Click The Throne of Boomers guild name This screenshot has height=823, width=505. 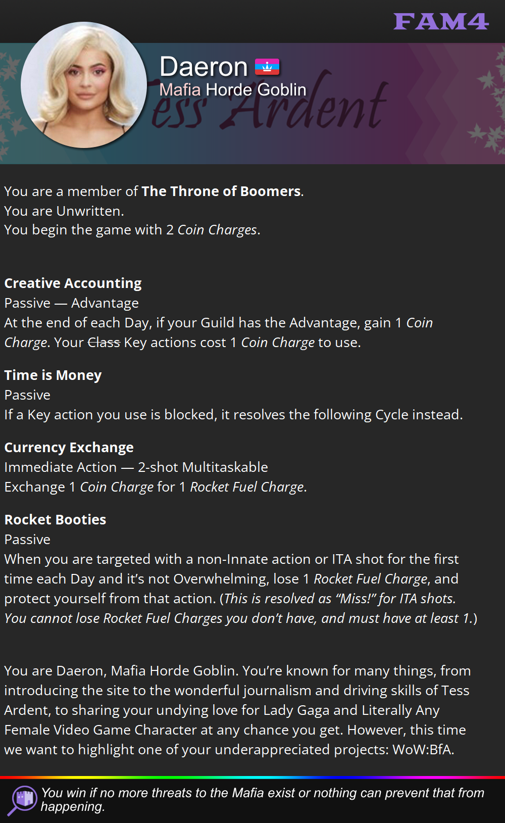pyautogui.click(x=221, y=191)
